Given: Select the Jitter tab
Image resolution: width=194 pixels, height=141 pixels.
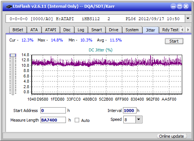Looking at the screenshot, I should coord(151,30).
